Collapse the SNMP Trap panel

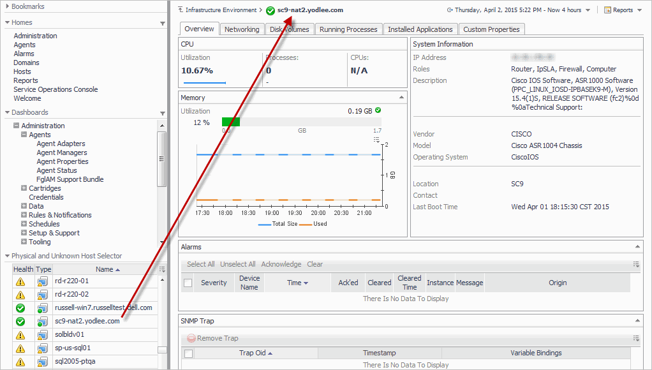pos(637,320)
